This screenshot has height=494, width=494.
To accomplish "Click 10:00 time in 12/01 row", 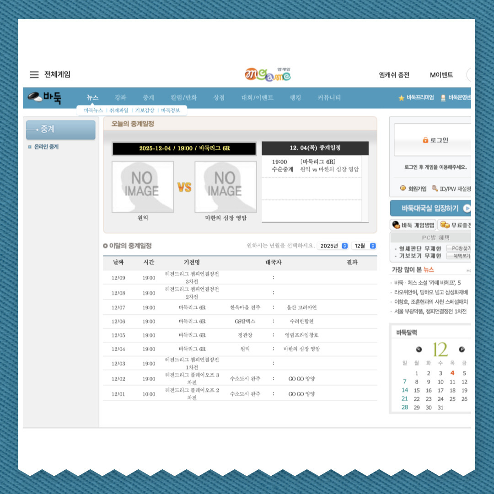I will (149, 394).
